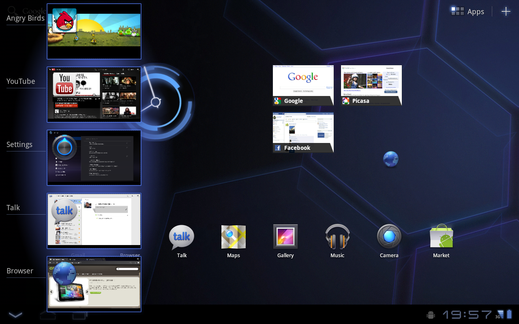Launch the Maps app
Image resolution: width=519 pixels, height=324 pixels.
[234, 237]
